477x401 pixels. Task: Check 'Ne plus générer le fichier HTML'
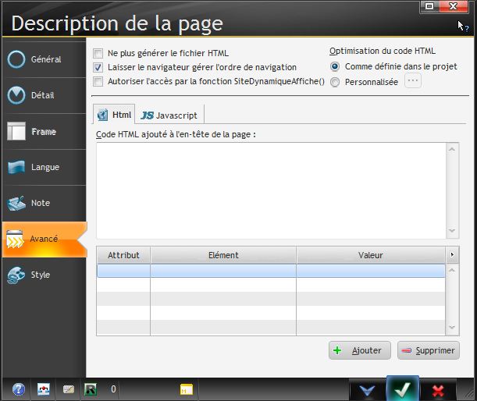point(98,53)
